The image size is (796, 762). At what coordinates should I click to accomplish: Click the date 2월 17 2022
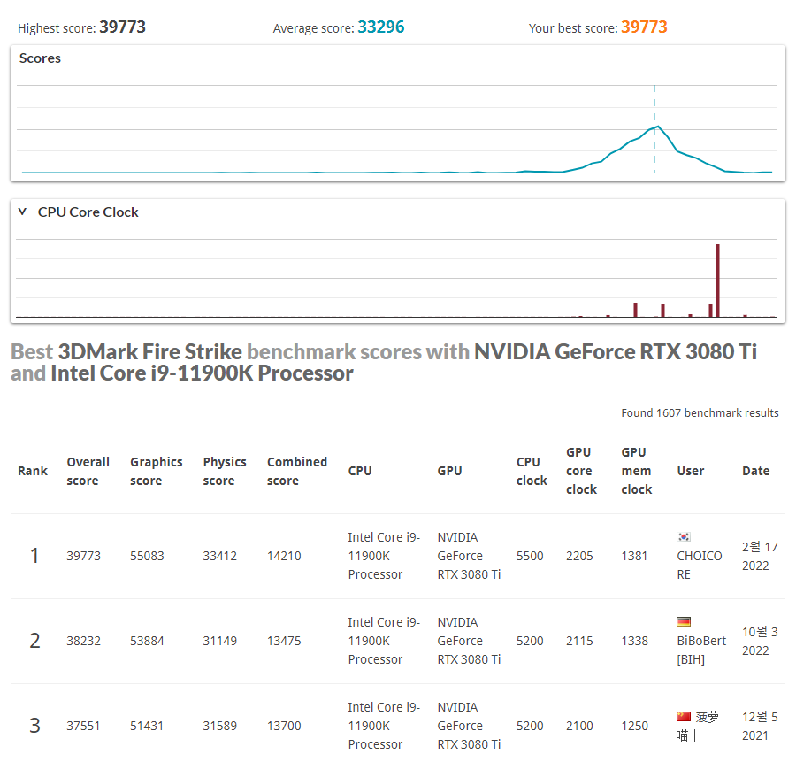point(760,557)
